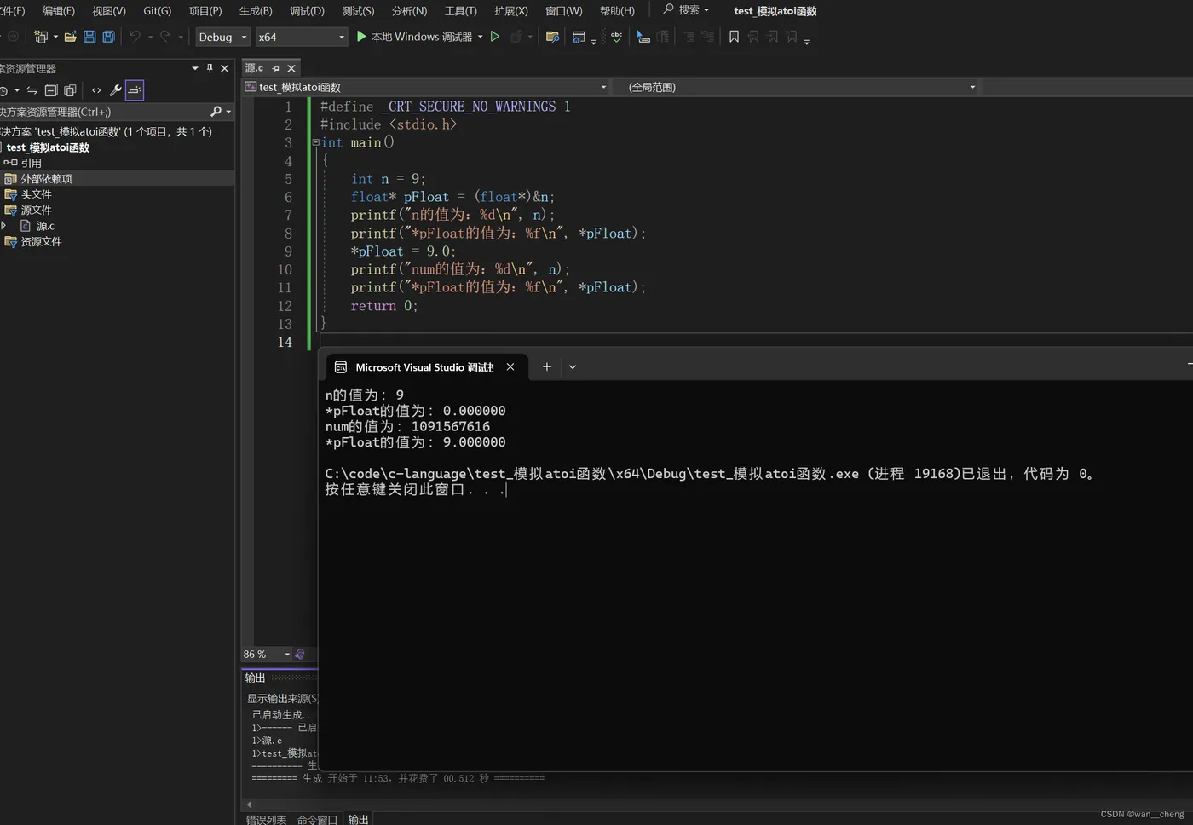Click the Save All double-disk icon
The image size is (1193, 825).
click(x=108, y=37)
